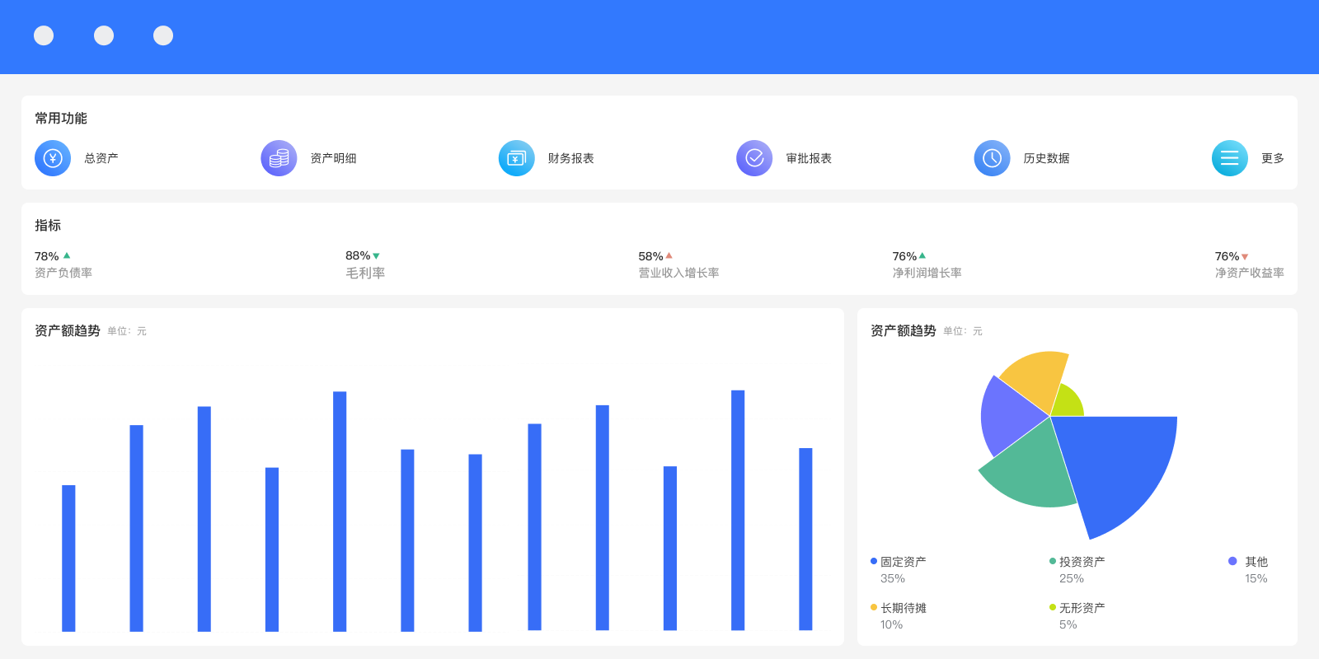Viewport: 1319px width, 659px height.
Task: Click the 58% indicator value
Action: 650,256
